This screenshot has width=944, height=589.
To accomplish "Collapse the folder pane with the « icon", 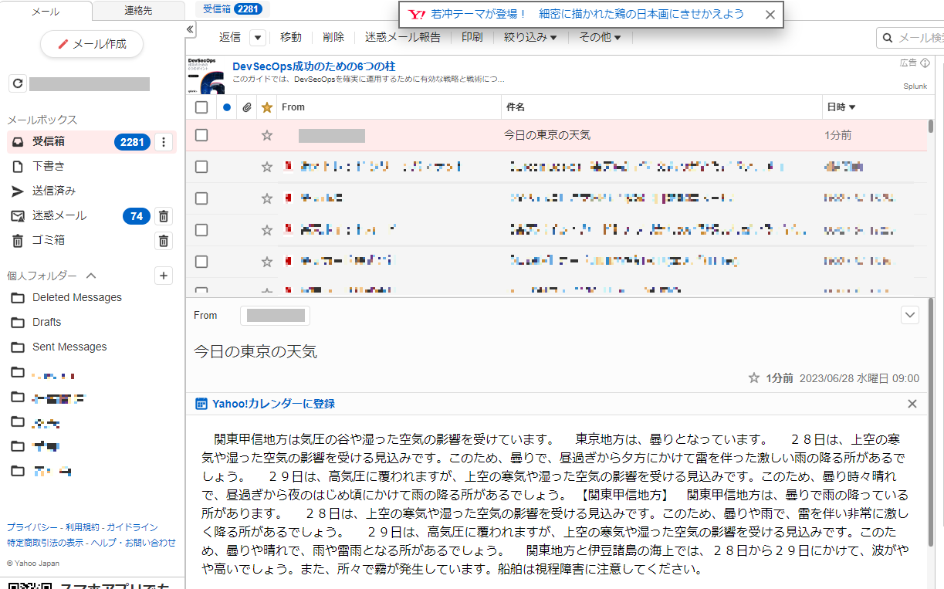I will point(189,29).
